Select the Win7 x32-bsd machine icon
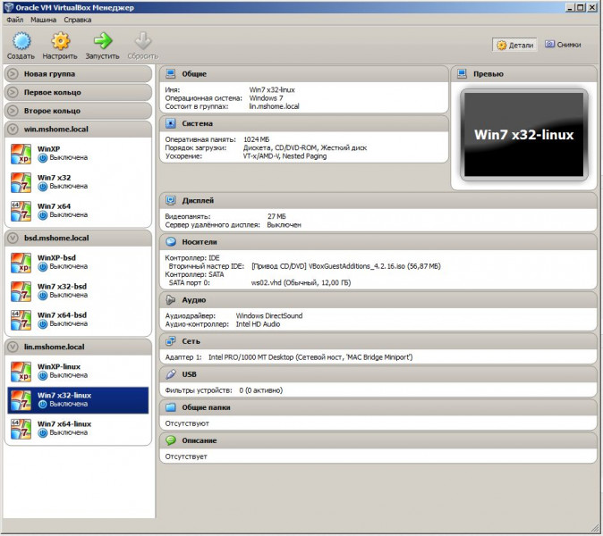Screen dimensions: 603x536 [21, 291]
